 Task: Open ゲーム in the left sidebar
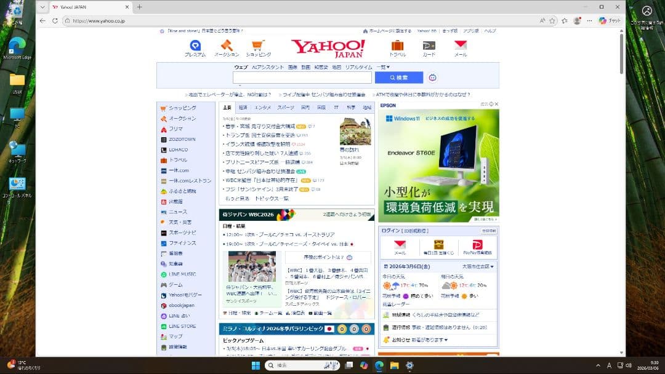point(175,285)
